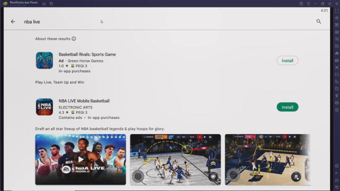The width and height of the screenshot is (340, 191).
Task: Click the volume speaker icon in sidebar
Action: pos(337,18)
